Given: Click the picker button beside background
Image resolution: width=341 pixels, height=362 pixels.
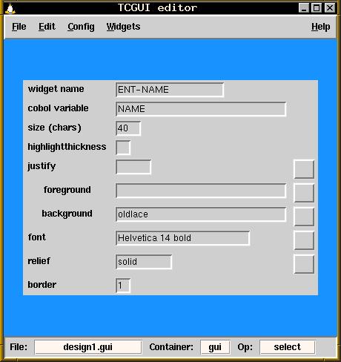Looking at the screenshot, I should coord(304,217).
